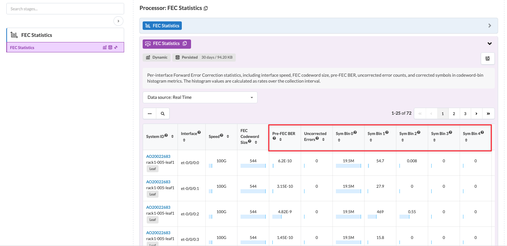This screenshot has width=507, height=246.
Task: Open the Data source: Real Time dropdown
Action: click(x=200, y=97)
